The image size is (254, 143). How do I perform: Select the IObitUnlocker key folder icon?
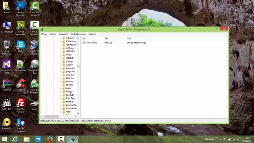point(63,41)
